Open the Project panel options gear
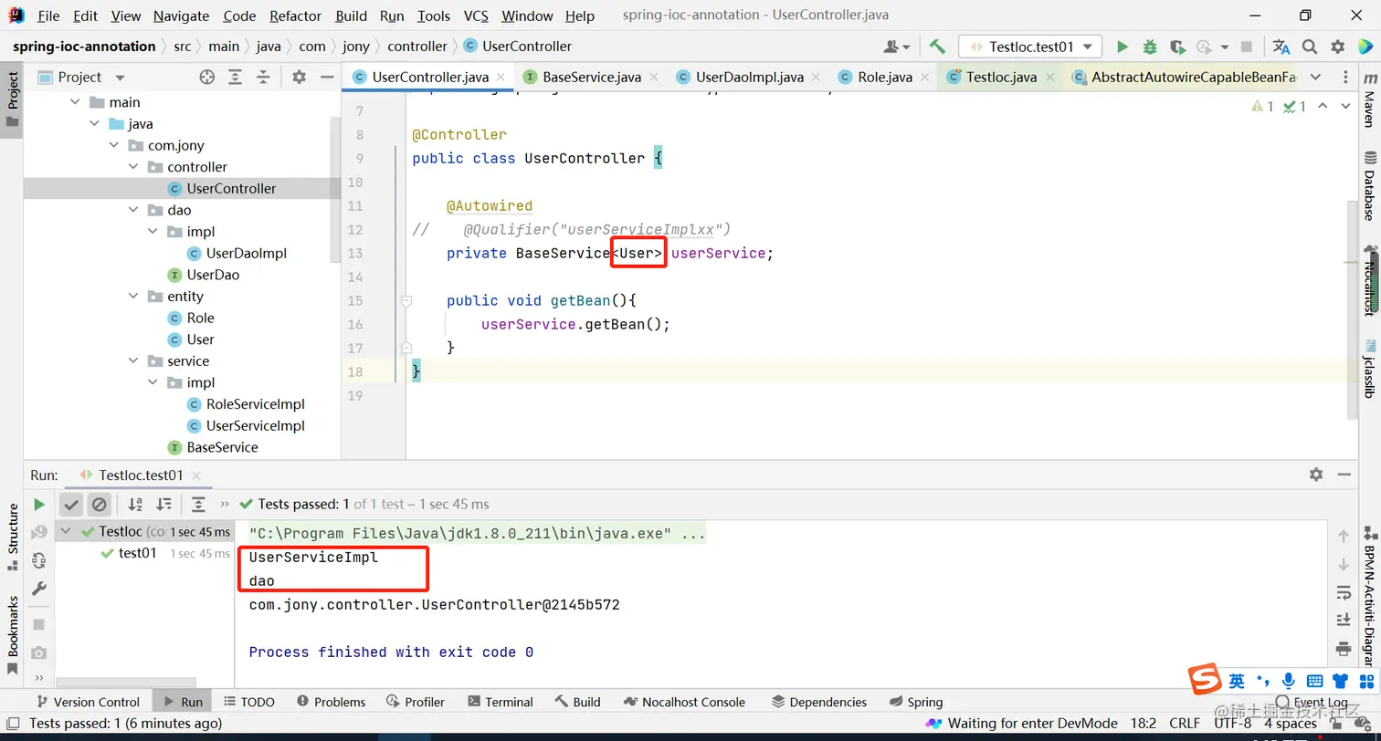The height and width of the screenshot is (741, 1381). coord(299,78)
